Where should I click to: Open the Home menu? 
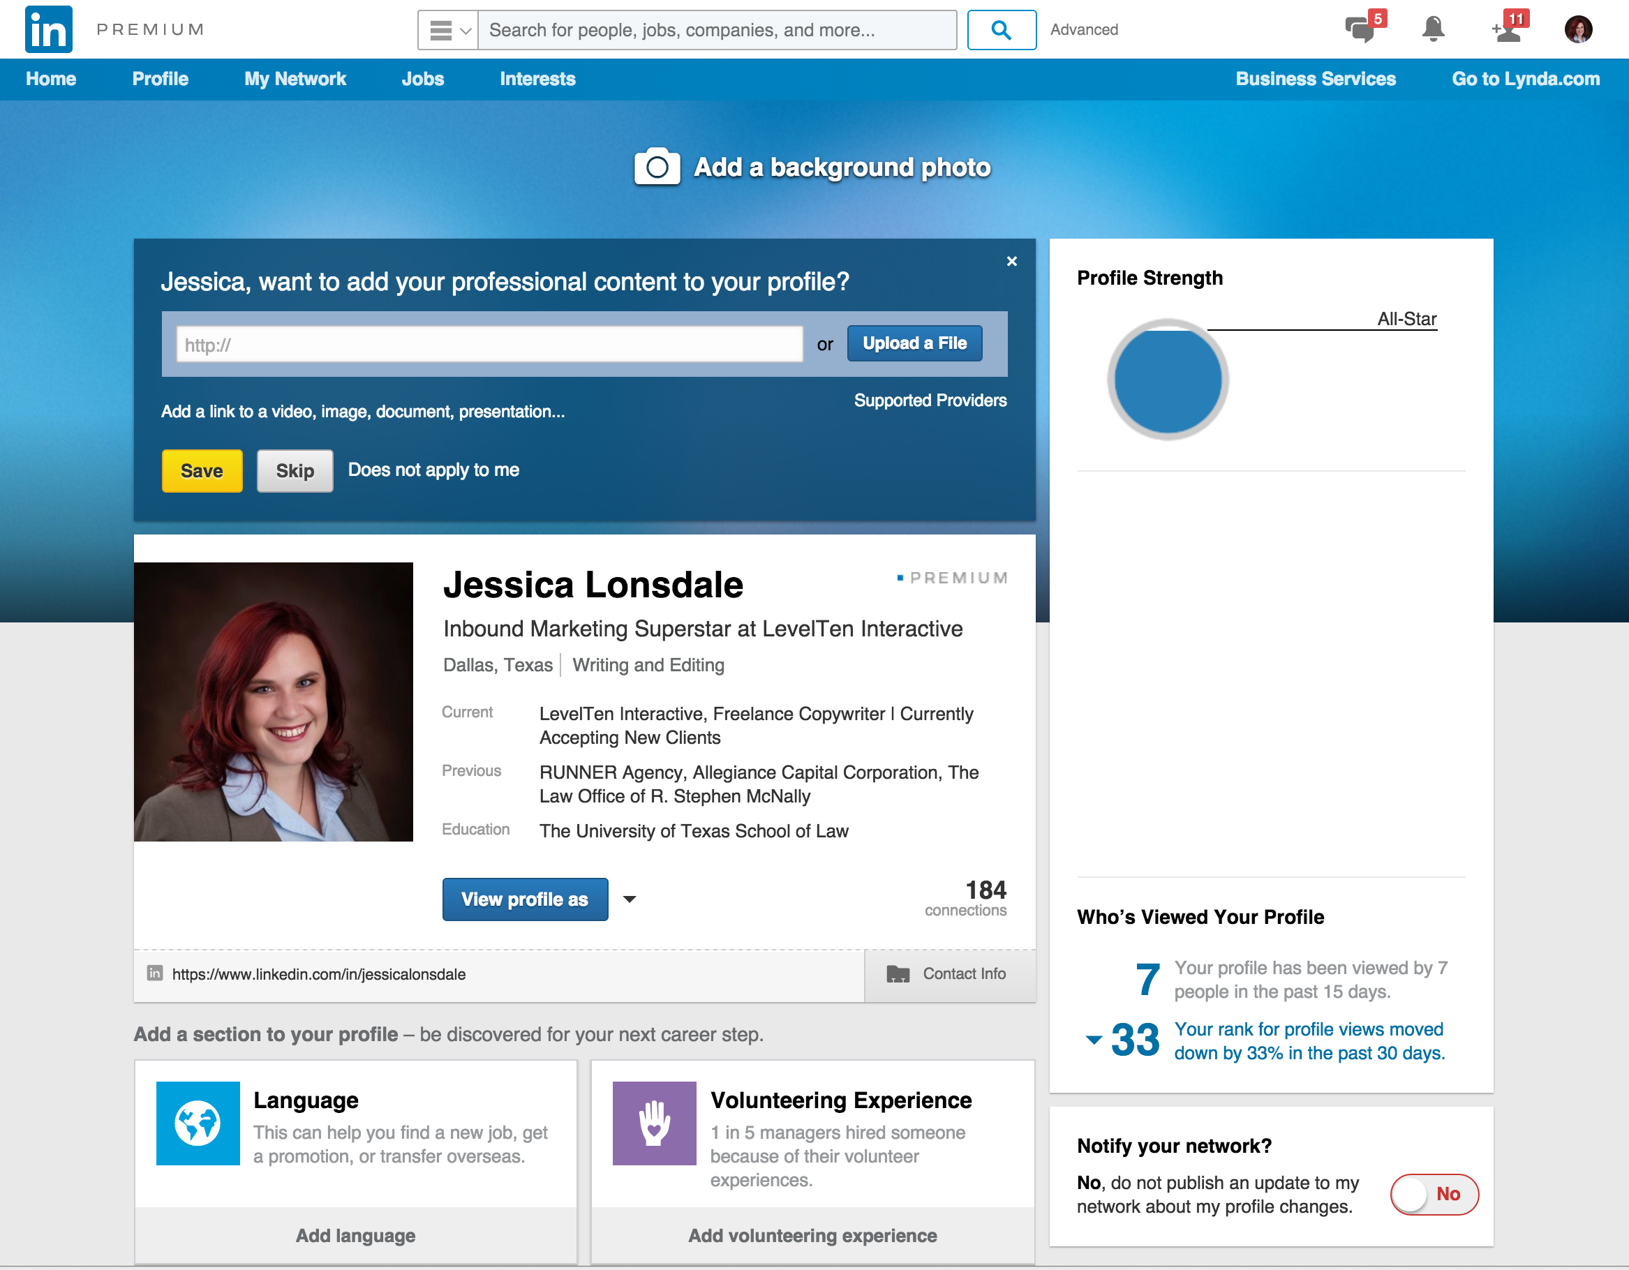pyautogui.click(x=51, y=78)
